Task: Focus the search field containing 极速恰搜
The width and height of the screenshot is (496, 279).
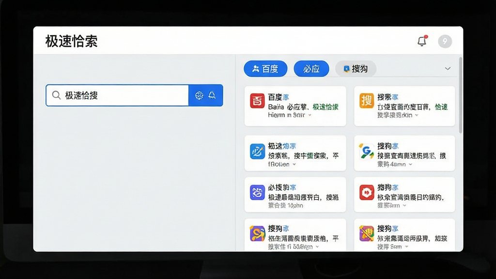Action: pyautogui.click(x=117, y=95)
